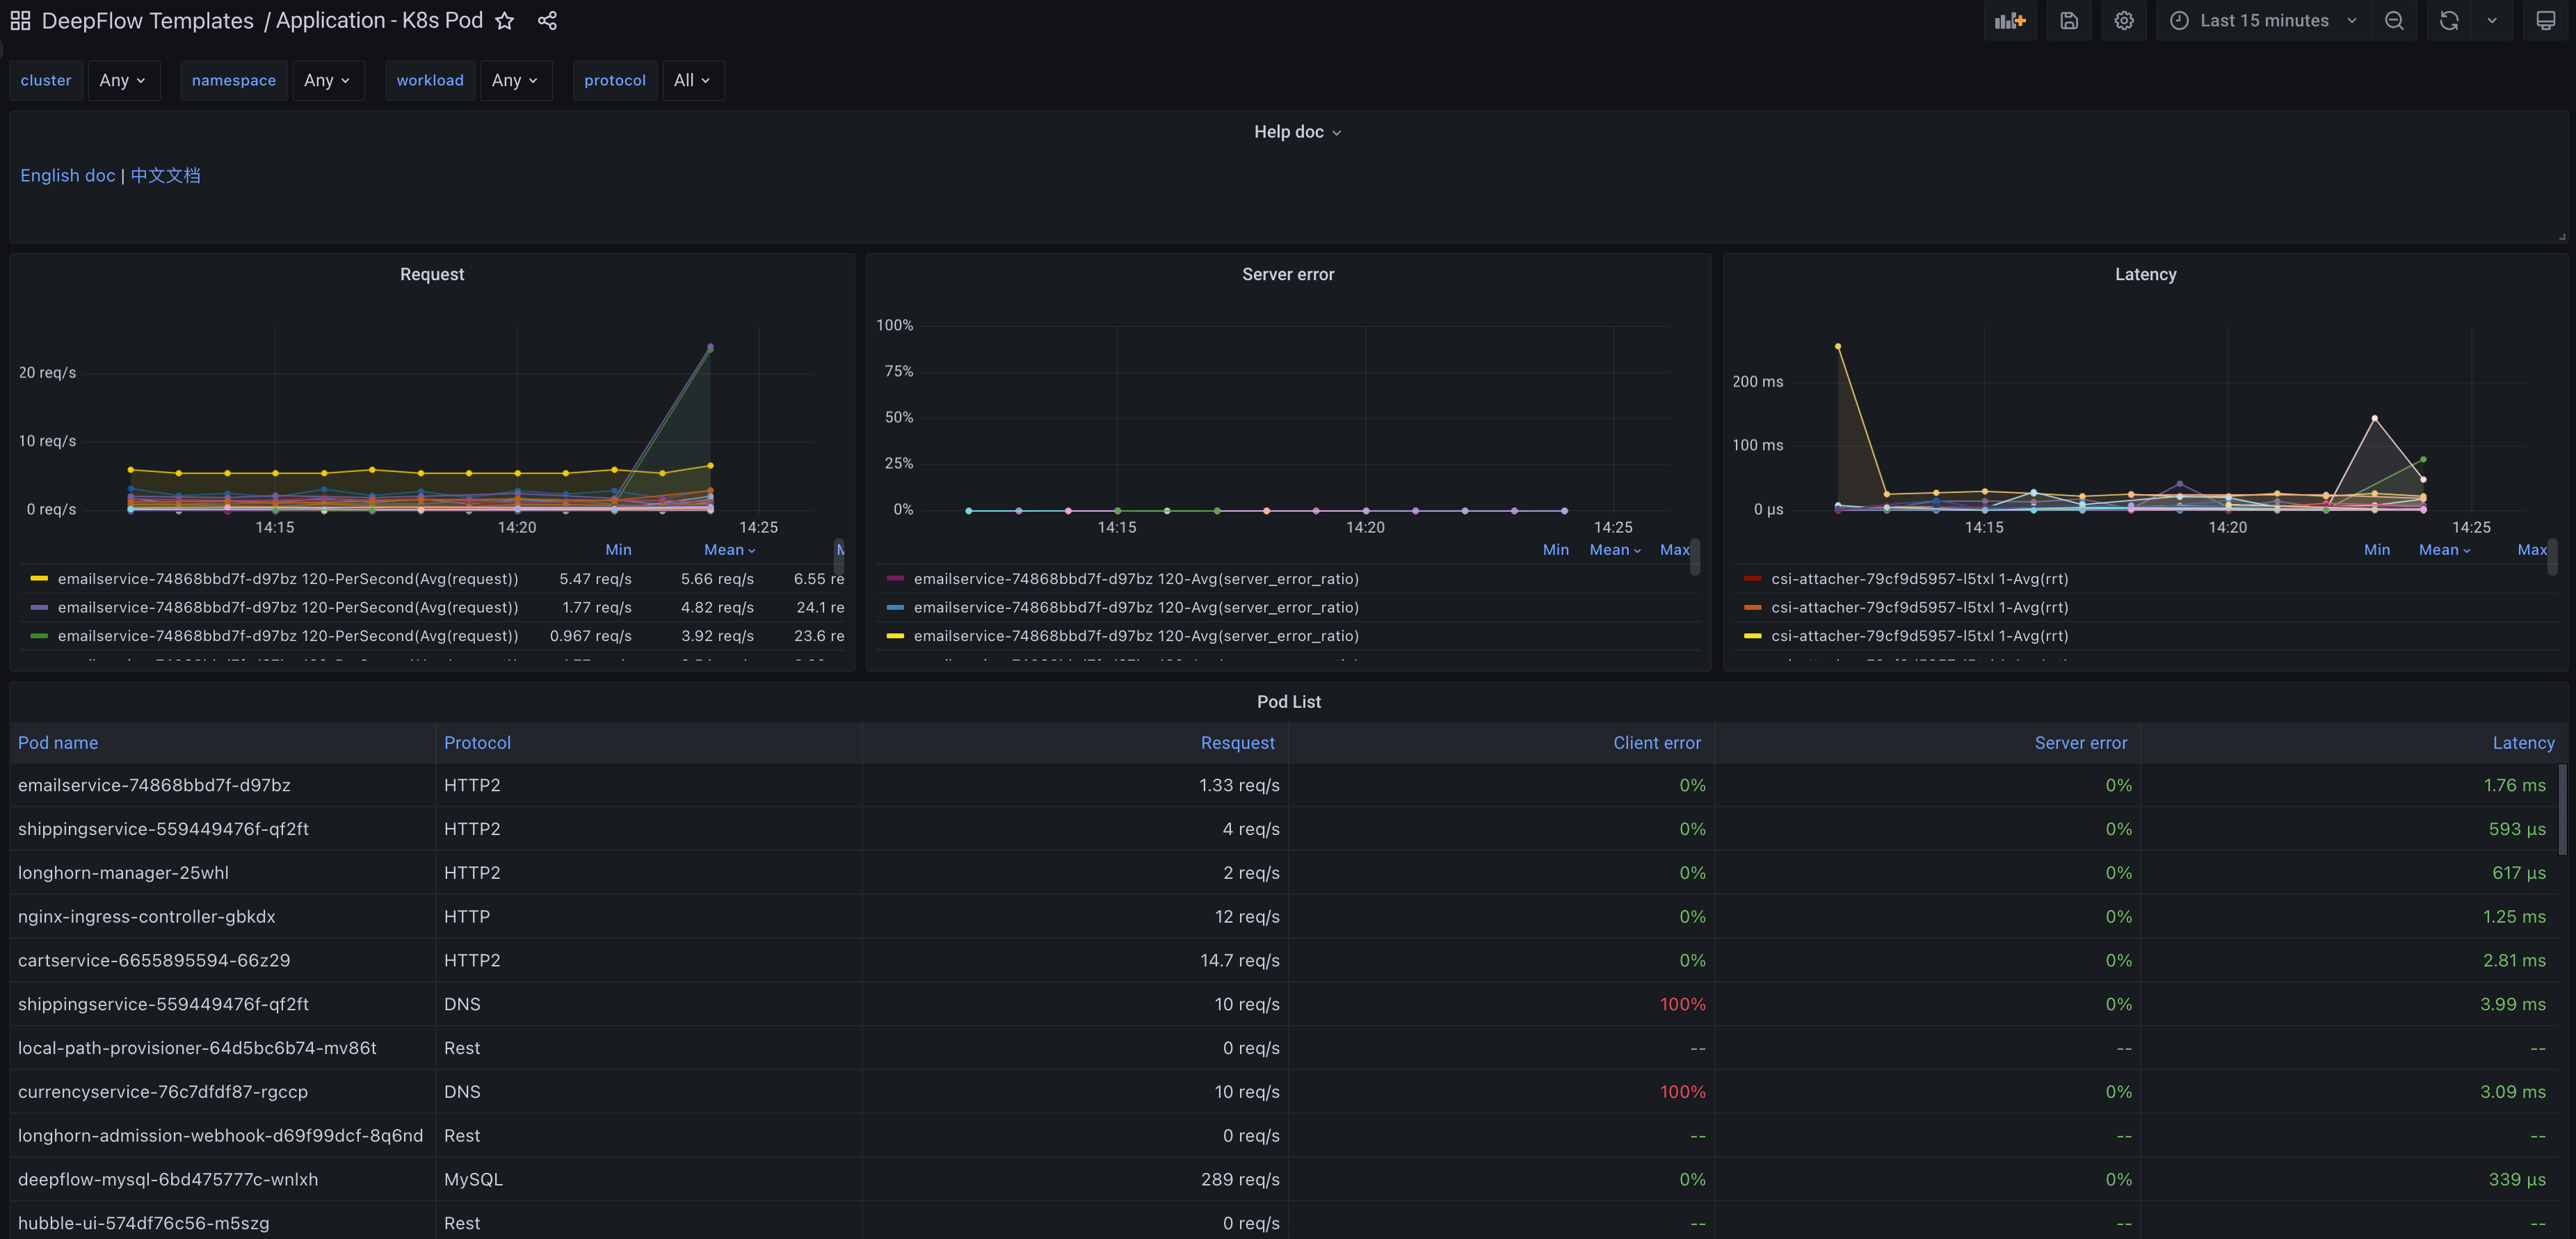Open the cluster Any dropdown

122,80
